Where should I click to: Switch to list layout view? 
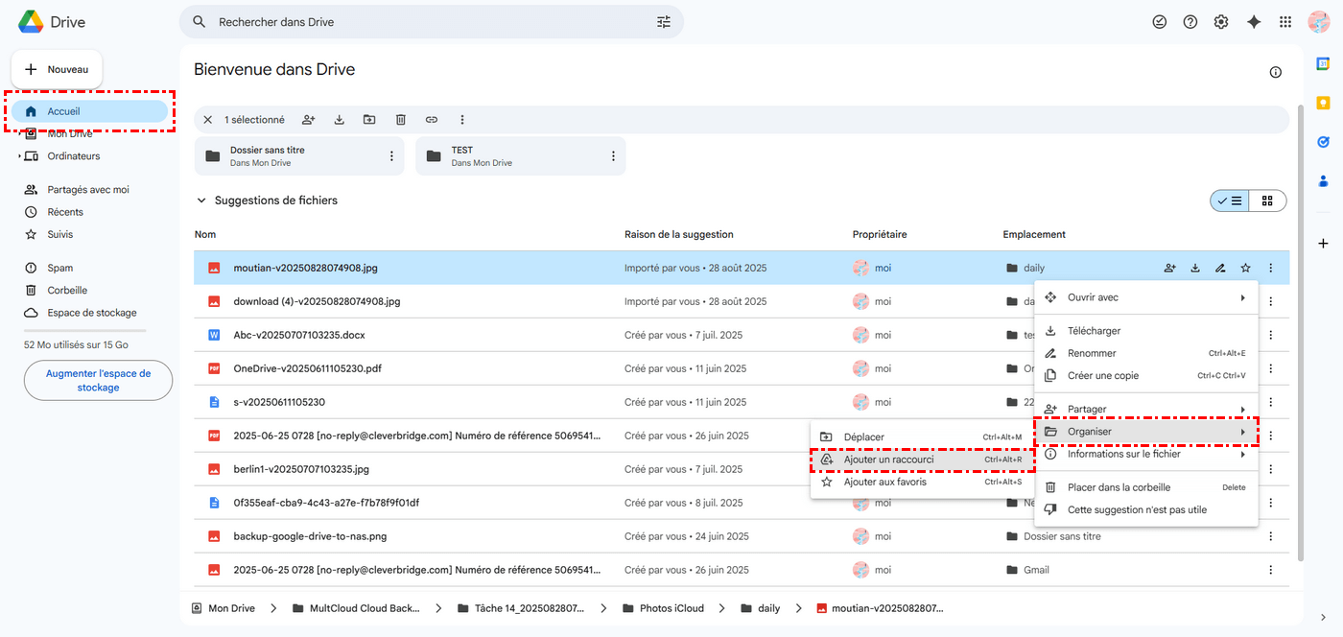[1230, 201]
